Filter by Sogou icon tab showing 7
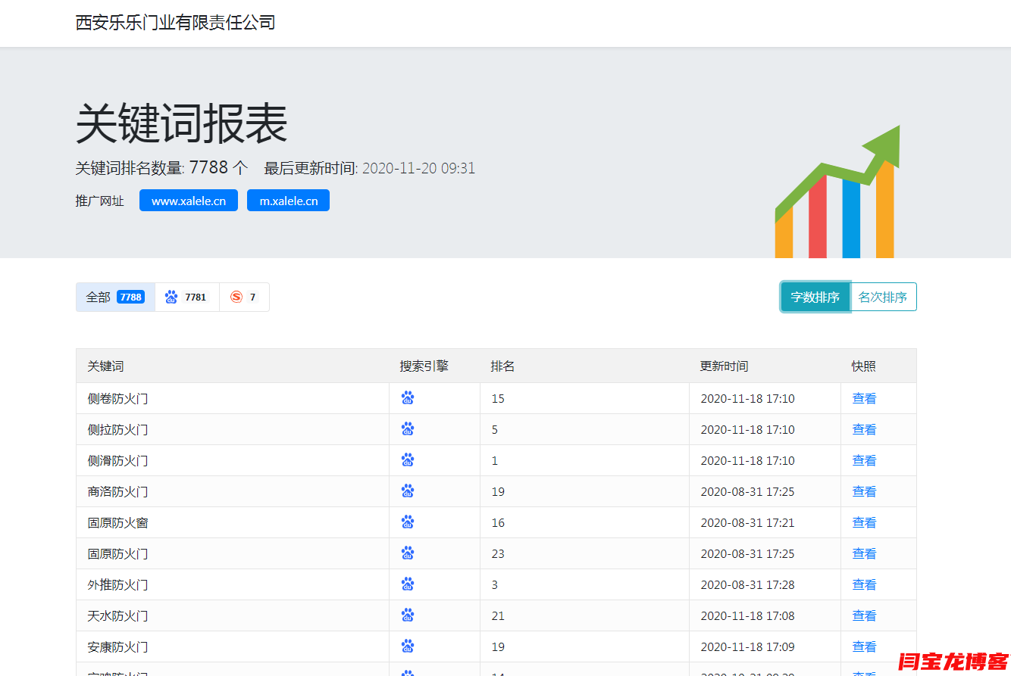Image resolution: width=1011 pixels, height=676 pixels. (244, 298)
